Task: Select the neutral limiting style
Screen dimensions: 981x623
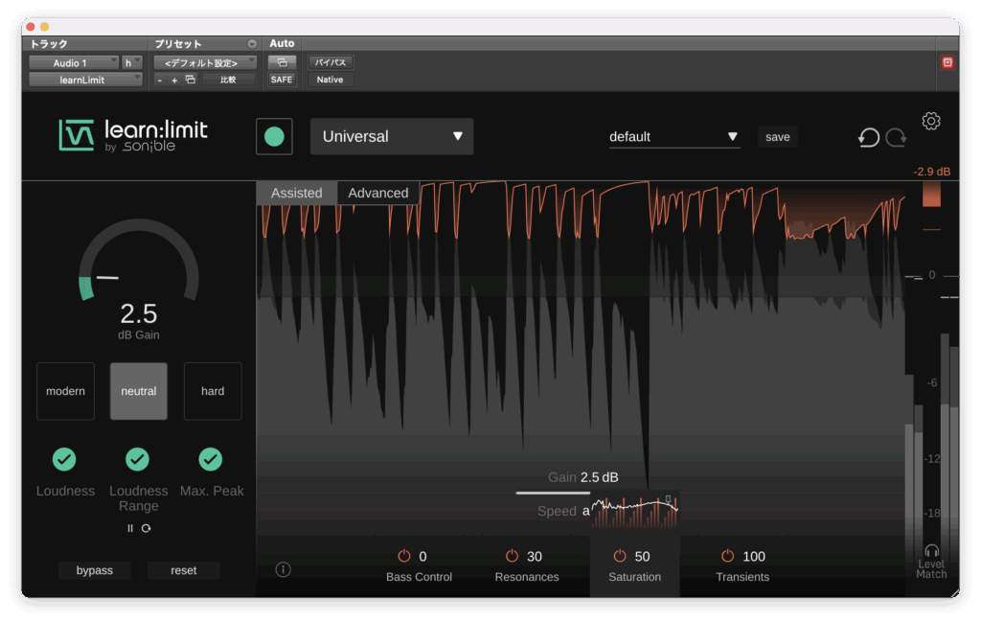Action: (139, 391)
